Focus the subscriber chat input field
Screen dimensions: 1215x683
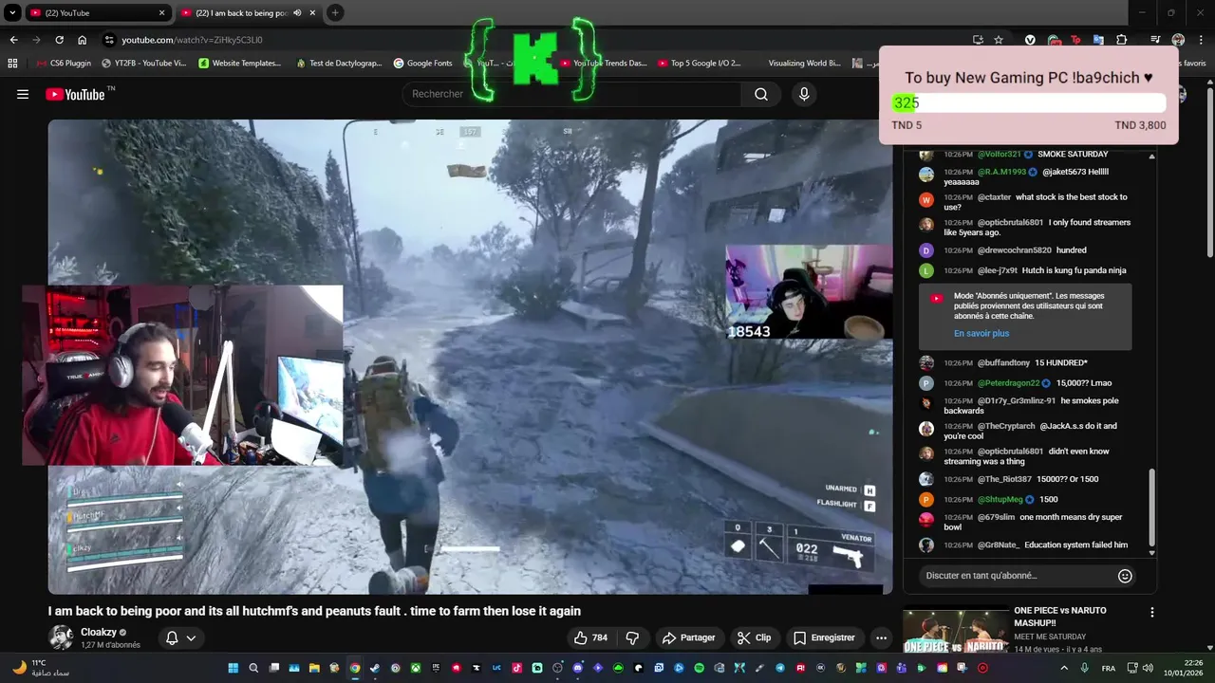coord(1016,576)
